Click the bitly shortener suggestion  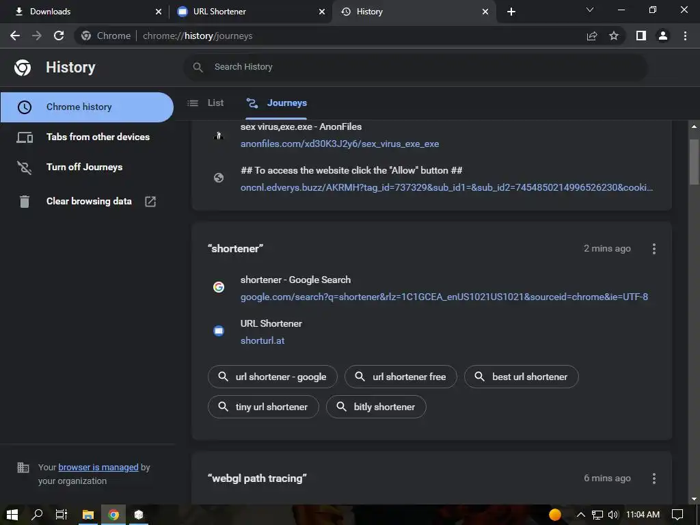point(376,407)
